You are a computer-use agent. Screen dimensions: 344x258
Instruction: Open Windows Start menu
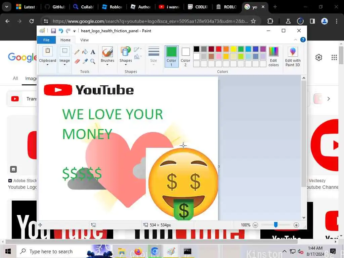[x=8, y=251]
